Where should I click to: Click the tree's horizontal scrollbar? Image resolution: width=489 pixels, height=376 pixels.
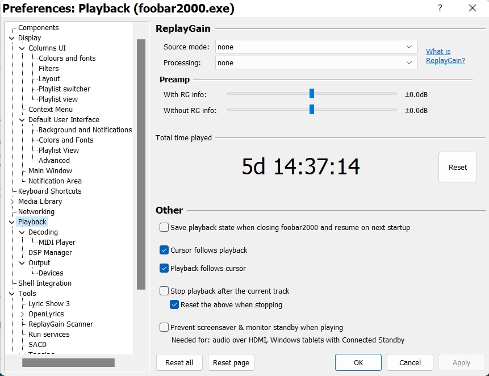pos(68,362)
